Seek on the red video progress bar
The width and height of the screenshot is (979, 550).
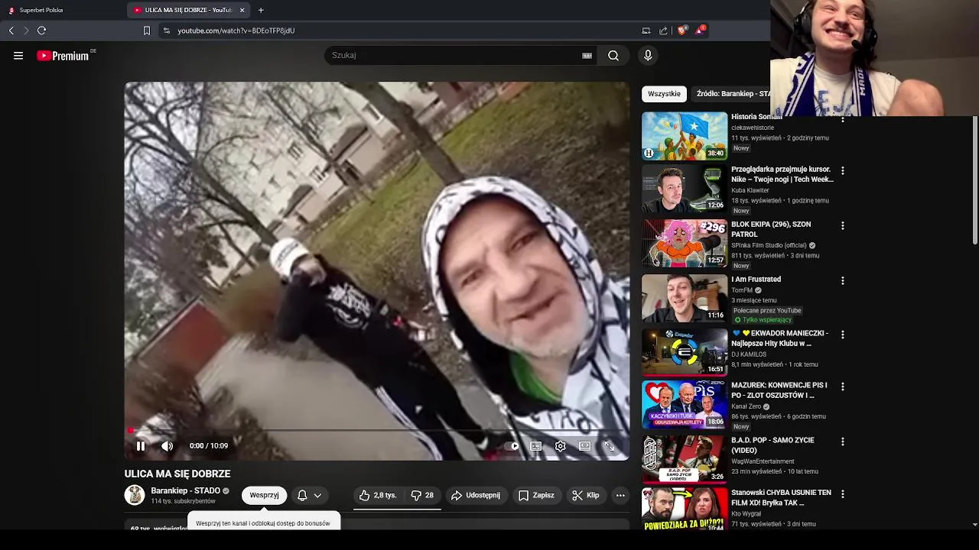(377, 431)
